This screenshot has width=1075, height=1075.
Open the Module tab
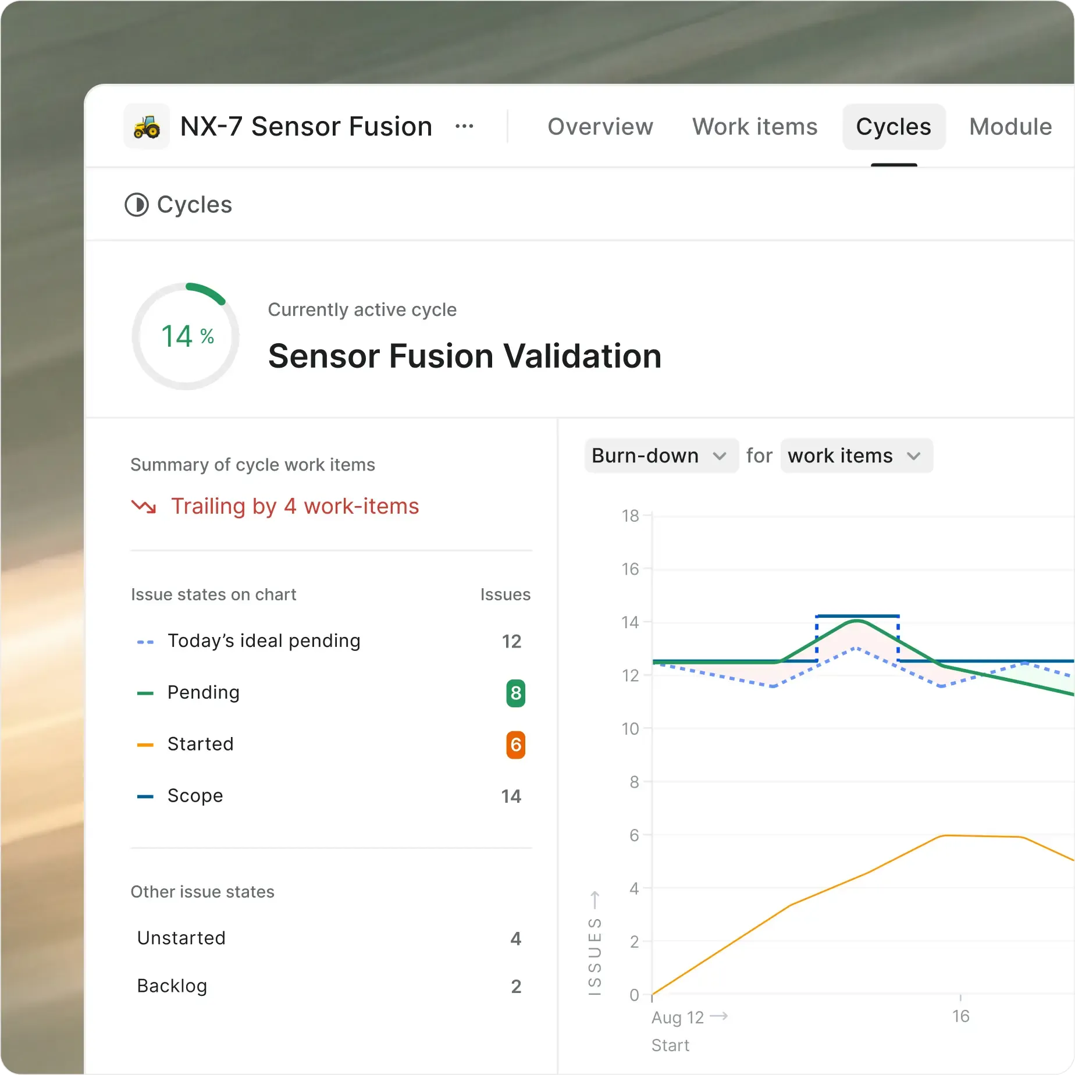pyautogui.click(x=1010, y=126)
